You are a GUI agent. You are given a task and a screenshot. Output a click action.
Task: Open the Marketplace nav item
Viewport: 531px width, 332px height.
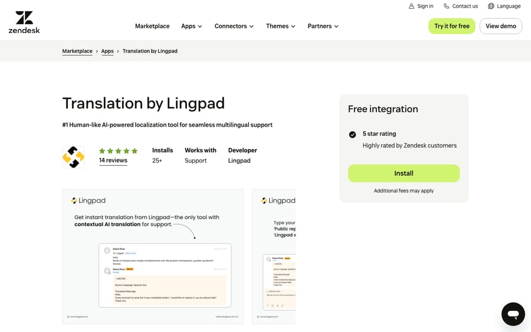(152, 26)
